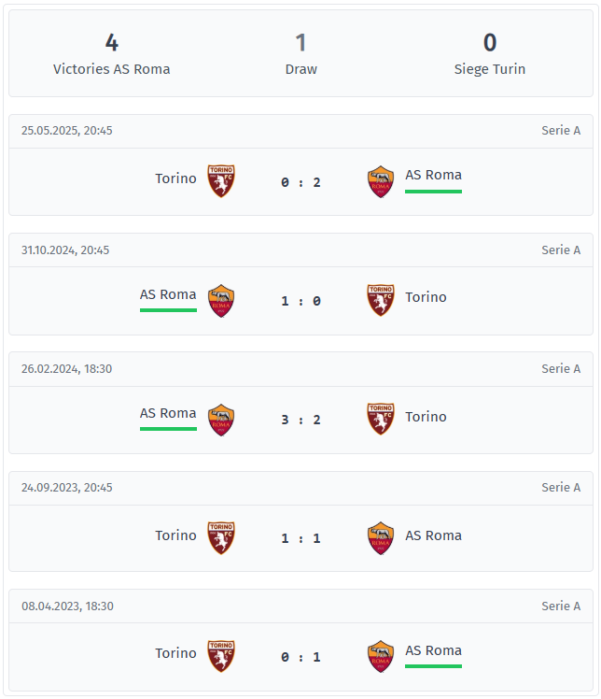This screenshot has width=601, height=699.
Task: Click AS Roma crest in 31.10.2024 match
Action: (221, 301)
